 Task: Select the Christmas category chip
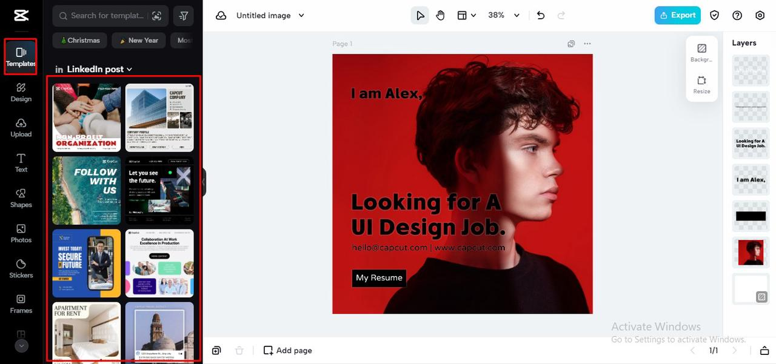pyautogui.click(x=80, y=41)
